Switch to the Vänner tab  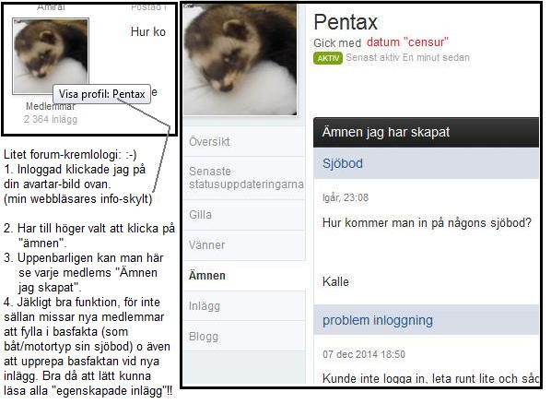click(x=206, y=245)
